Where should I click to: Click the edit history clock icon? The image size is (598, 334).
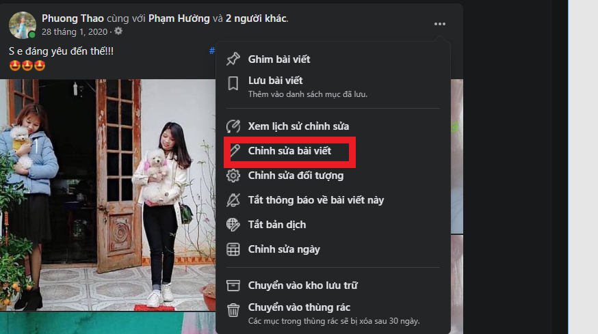pos(233,126)
